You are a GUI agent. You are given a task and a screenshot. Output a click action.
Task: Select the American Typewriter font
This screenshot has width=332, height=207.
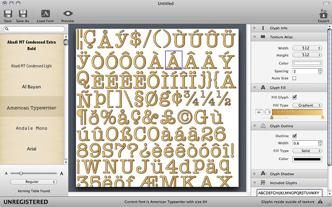(32, 108)
